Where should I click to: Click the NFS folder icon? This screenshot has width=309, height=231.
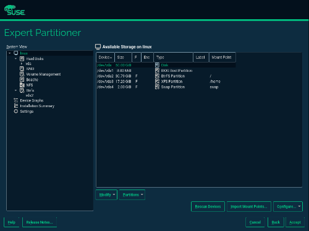point(22,85)
